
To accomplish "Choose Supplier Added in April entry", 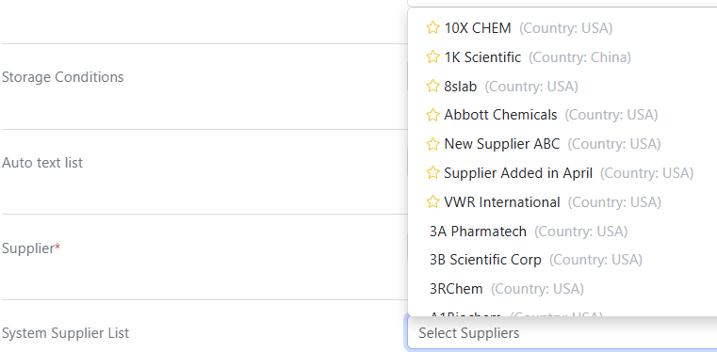I will [x=562, y=173].
